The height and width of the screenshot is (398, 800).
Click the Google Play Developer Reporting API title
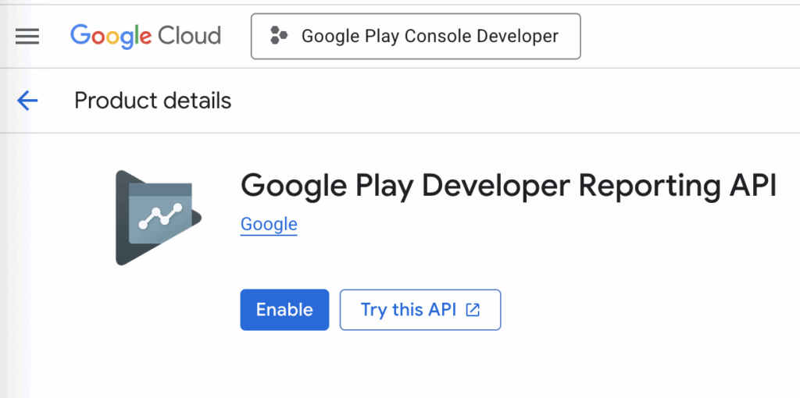pyautogui.click(x=508, y=187)
